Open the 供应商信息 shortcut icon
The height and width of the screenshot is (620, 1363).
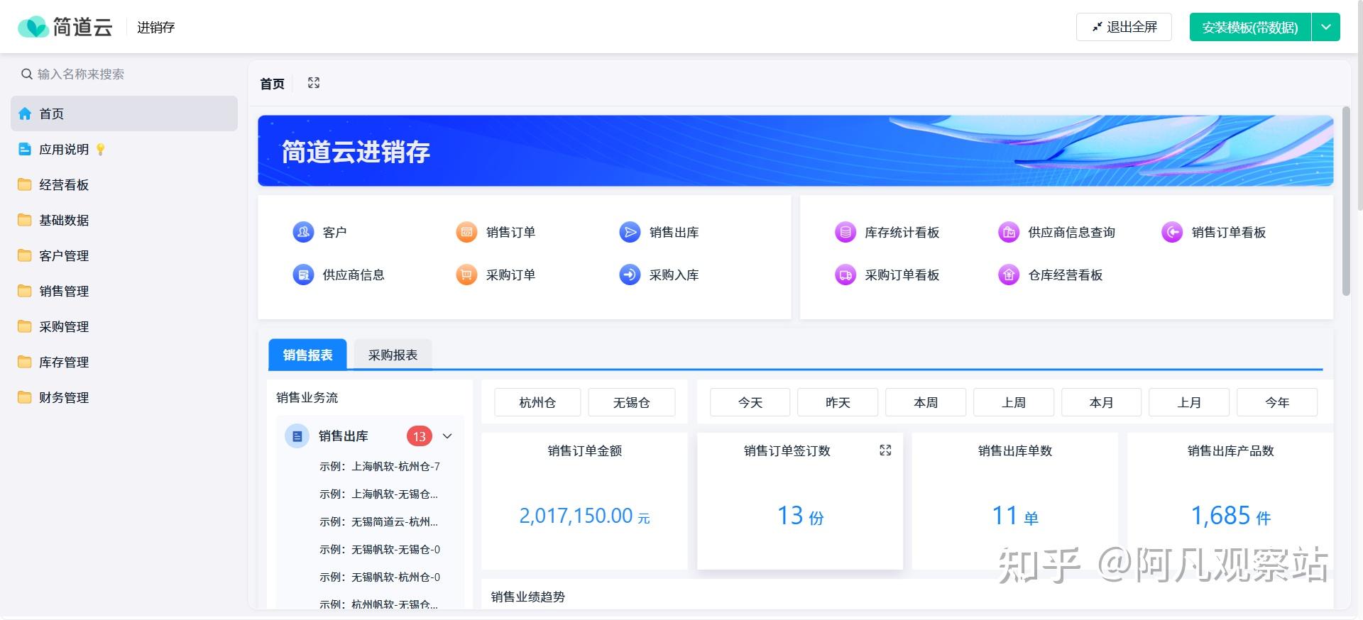[303, 275]
